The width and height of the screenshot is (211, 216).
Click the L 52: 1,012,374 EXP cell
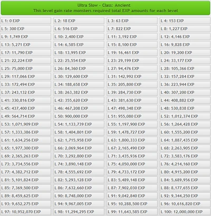[x=185, y=116]
